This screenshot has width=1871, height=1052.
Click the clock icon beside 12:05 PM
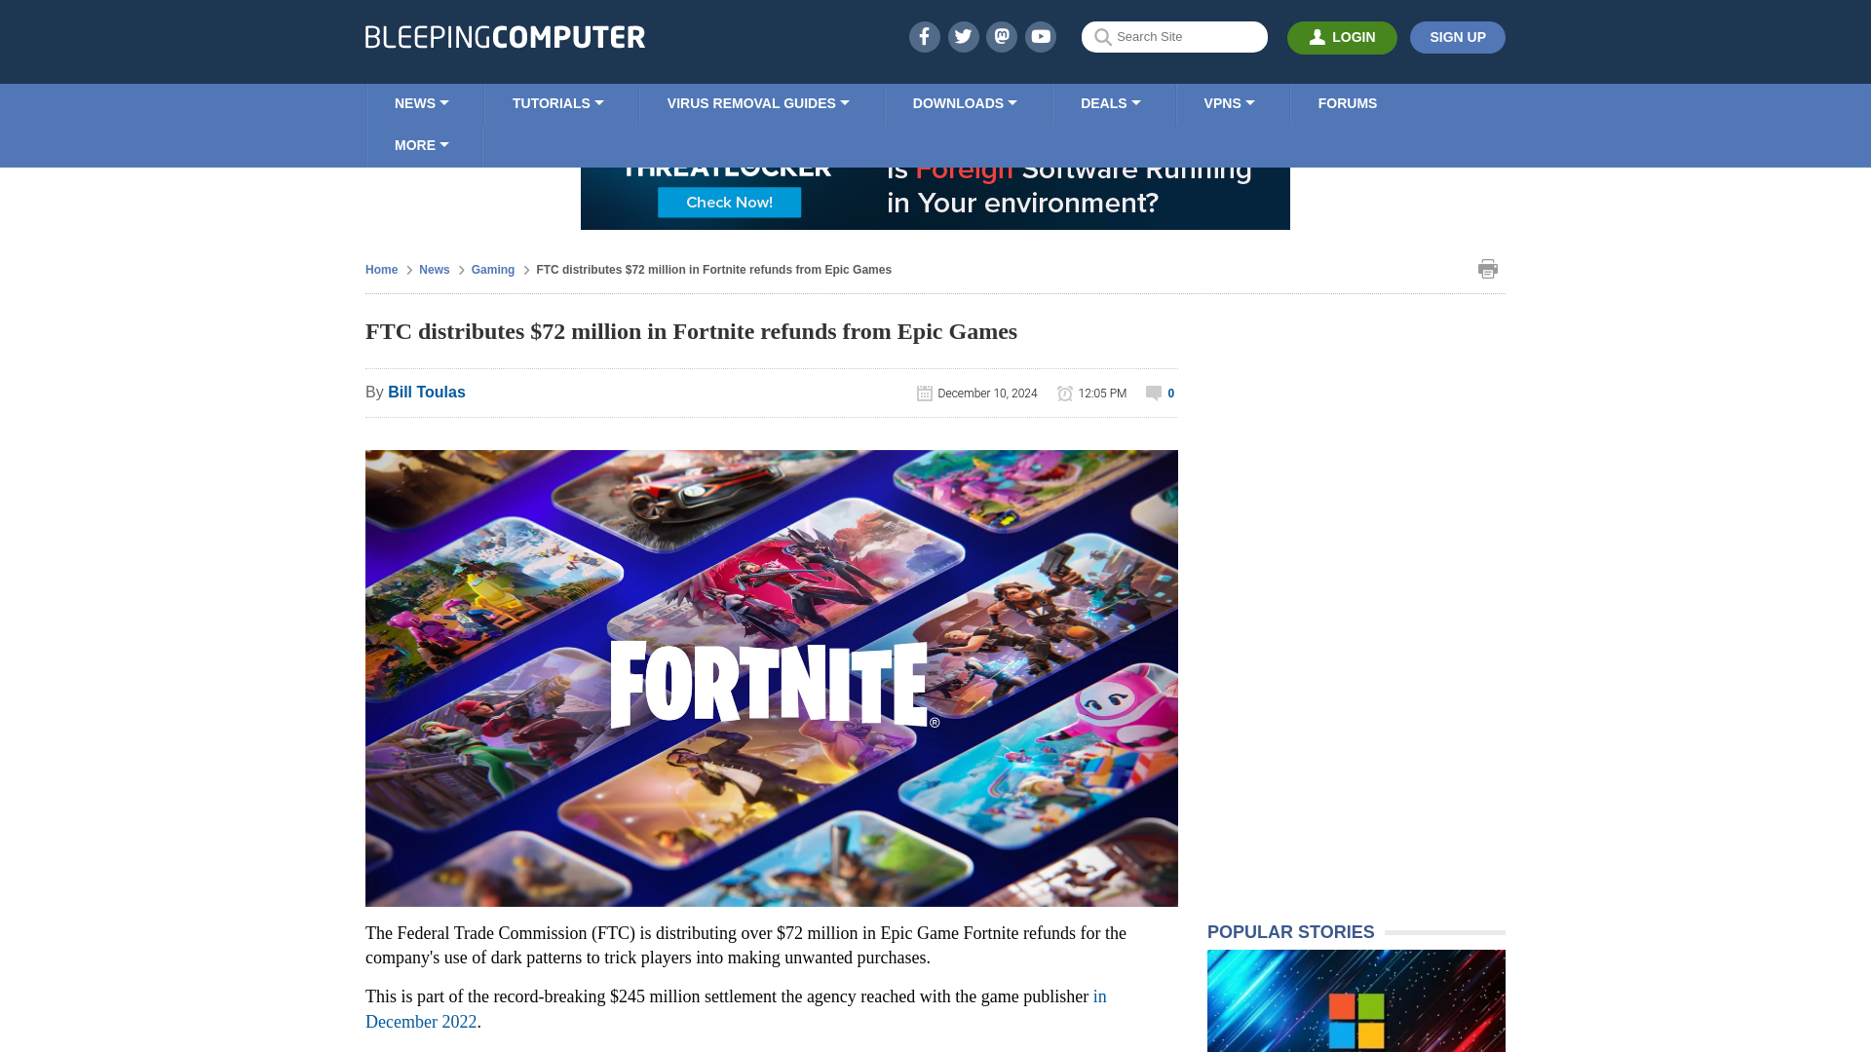pos(1064,393)
